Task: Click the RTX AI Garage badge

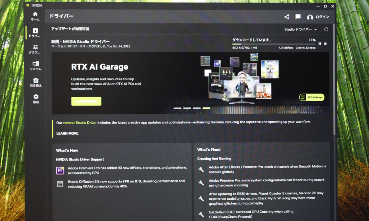Action: pyautogui.click(x=312, y=97)
